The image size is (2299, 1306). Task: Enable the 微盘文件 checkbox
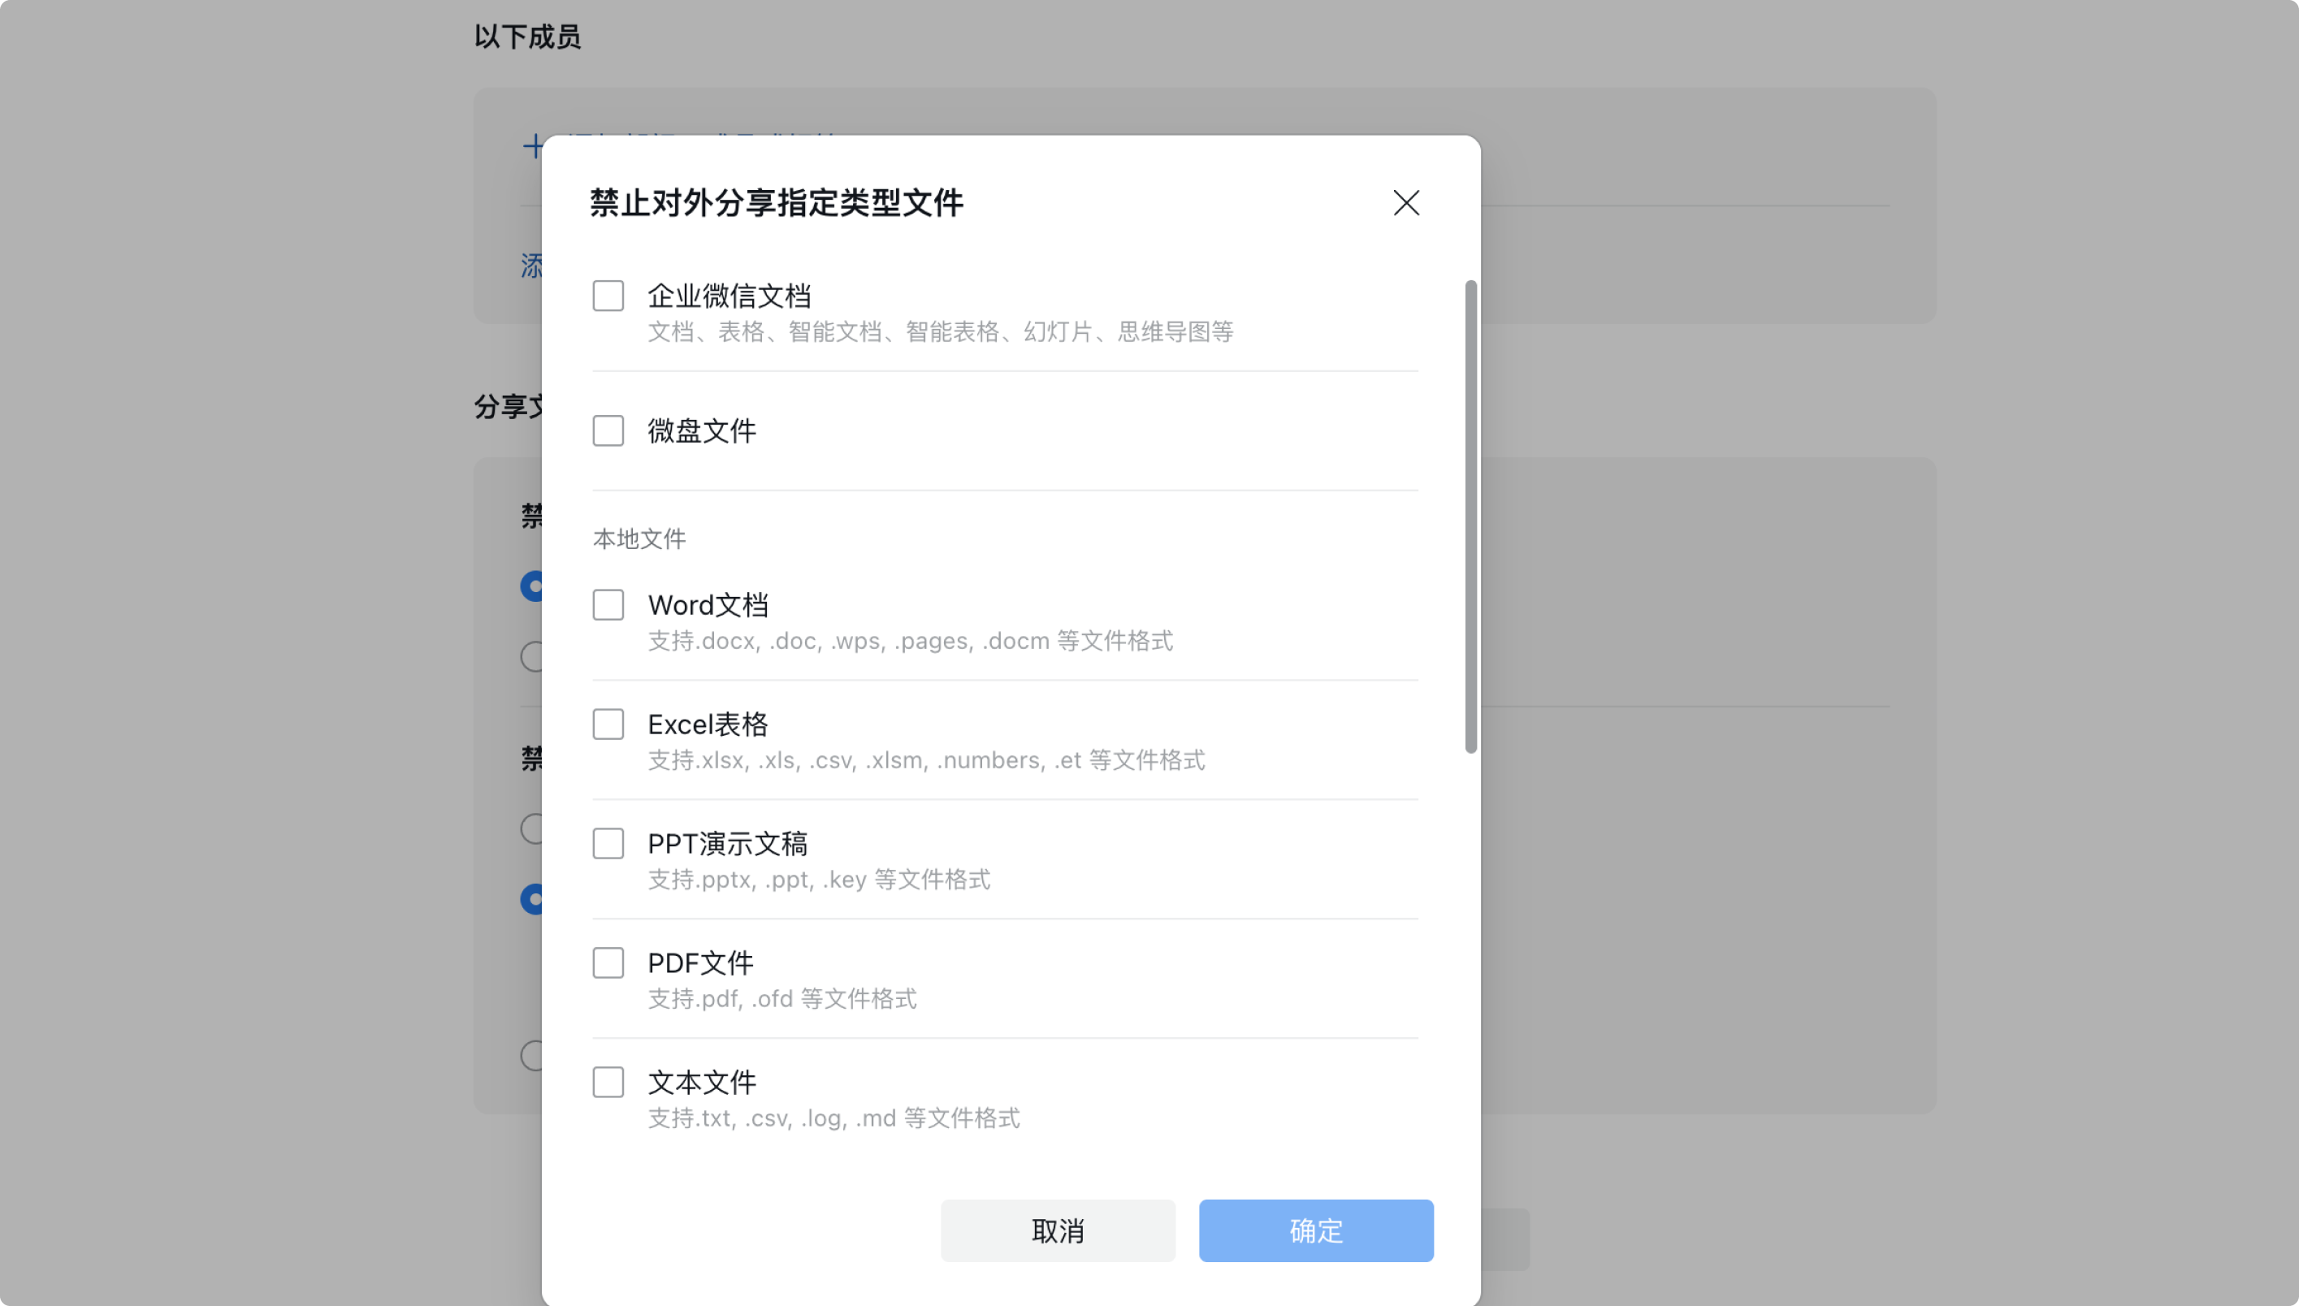click(608, 430)
